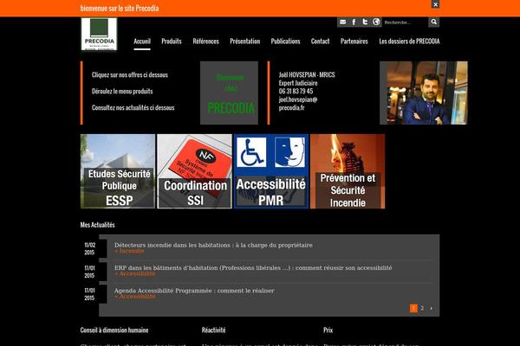The image size is (520, 346).
Task: Open the Partenaires menu item
Action: [x=354, y=42]
